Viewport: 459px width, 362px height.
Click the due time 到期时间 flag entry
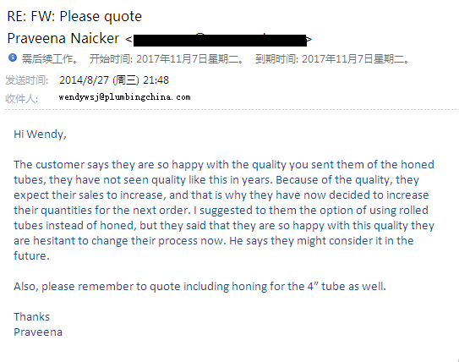pyautogui.click(x=332, y=59)
